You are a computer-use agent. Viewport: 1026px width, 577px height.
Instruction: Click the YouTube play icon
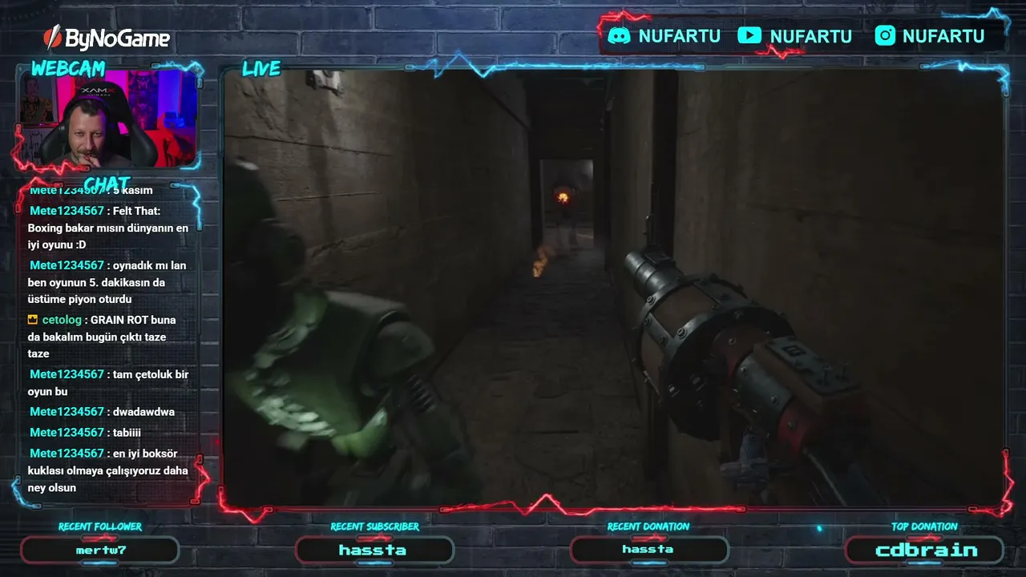click(x=749, y=35)
